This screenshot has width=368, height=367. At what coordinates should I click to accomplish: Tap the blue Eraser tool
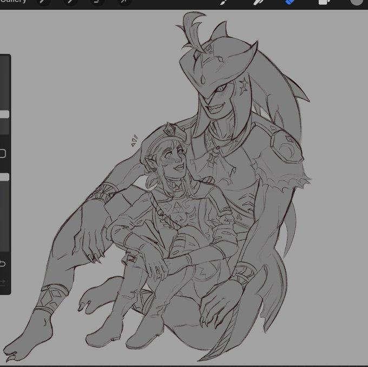click(x=290, y=2)
